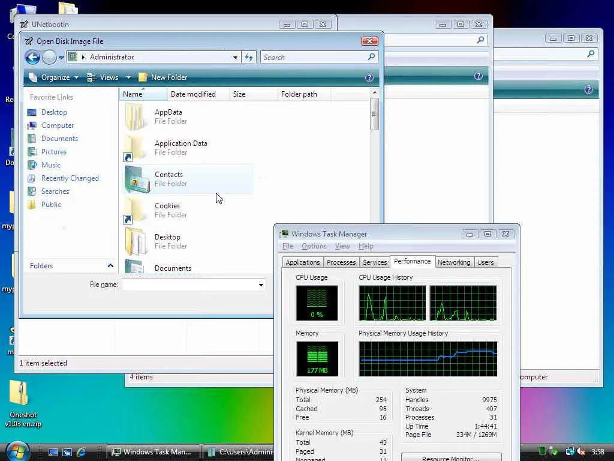Viewport: 614px width, 461px height.
Task: Click the Windows Start orb
Action: coord(17,451)
